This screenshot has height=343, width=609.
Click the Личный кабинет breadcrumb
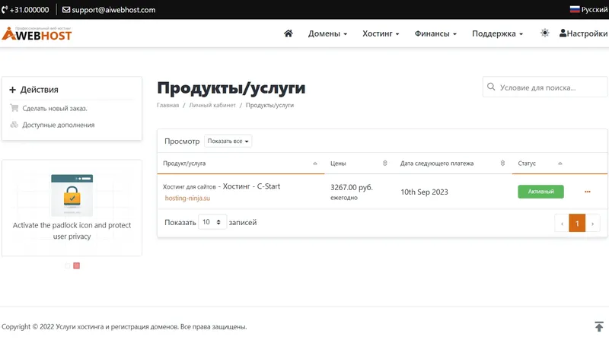[x=212, y=105]
